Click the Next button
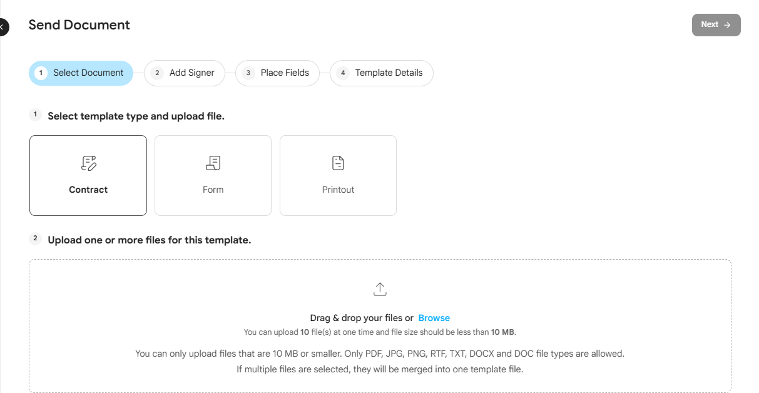The width and height of the screenshot is (759, 393). [716, 25]
